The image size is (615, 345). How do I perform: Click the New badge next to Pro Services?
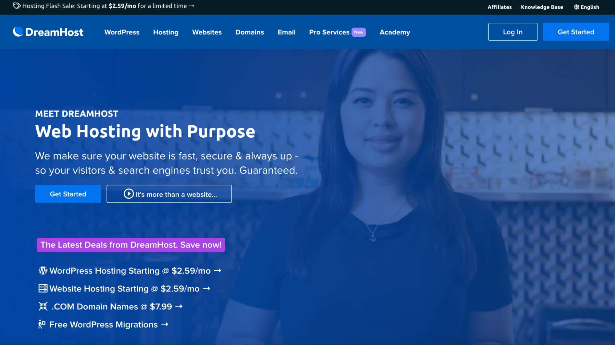(359, 32)
